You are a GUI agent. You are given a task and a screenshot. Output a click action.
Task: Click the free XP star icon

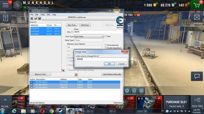(x=186, y=5)
